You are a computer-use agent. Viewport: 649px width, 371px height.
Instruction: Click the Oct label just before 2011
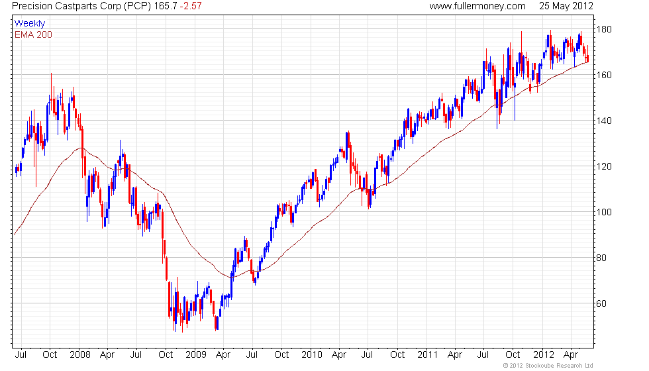[x=397, y=355]
